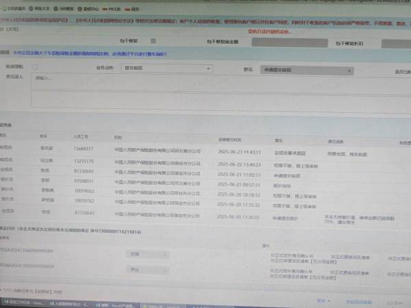Select the cell with timestamp 2025-06-21 08:57:31
Screen dimensions: 411x308
(238, 185)
